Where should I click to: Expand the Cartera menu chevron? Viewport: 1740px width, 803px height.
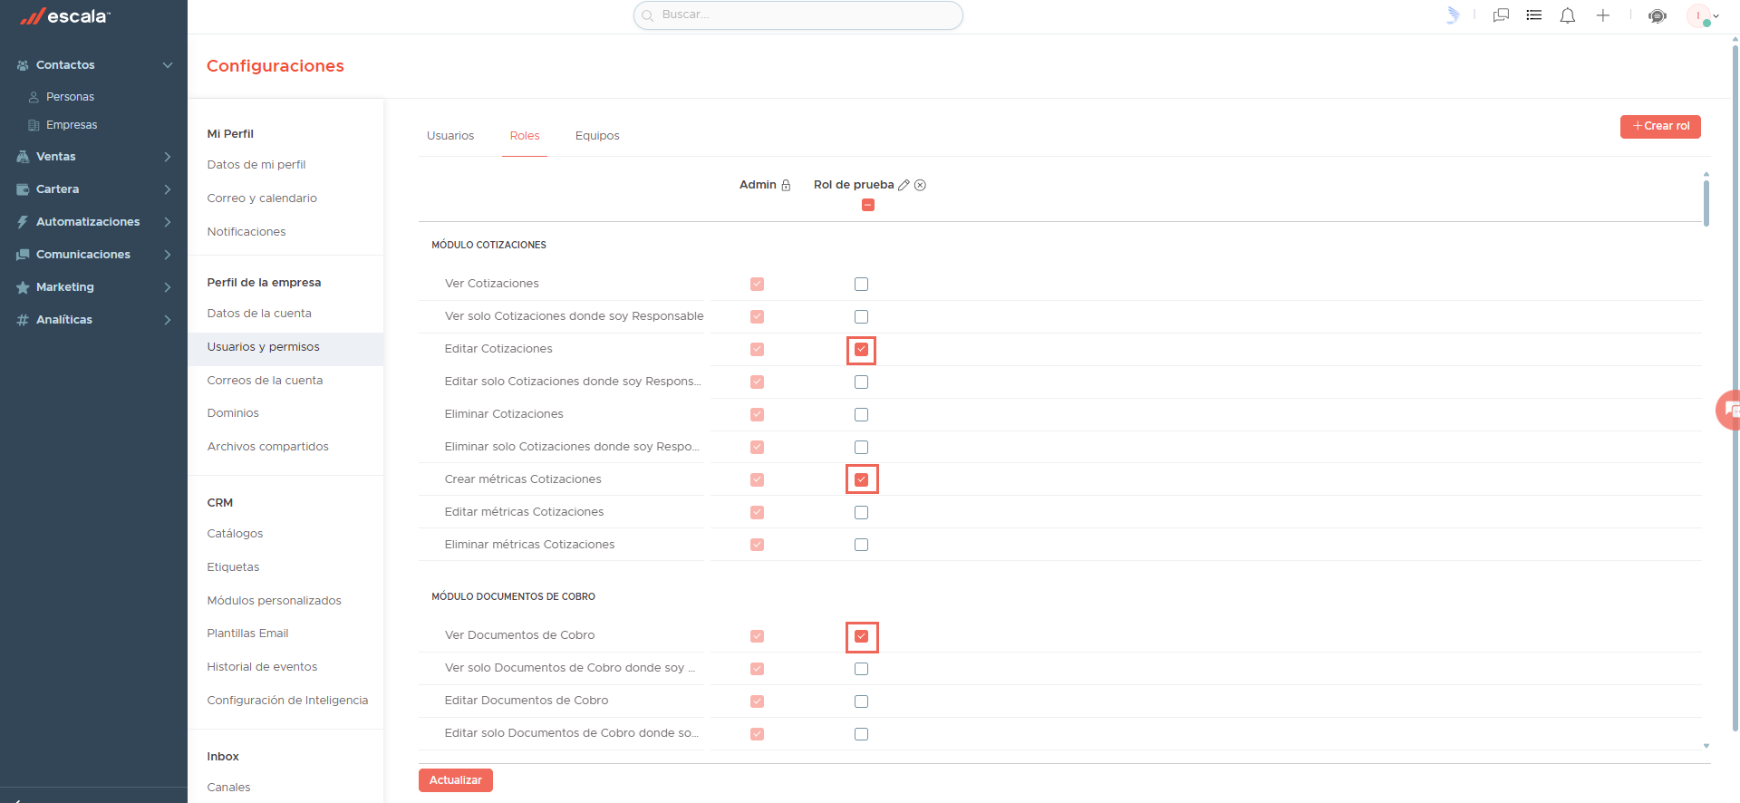(x=168, y=189)
